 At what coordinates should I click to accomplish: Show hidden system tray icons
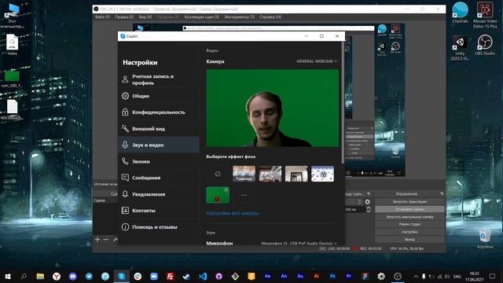coord(416,276)
